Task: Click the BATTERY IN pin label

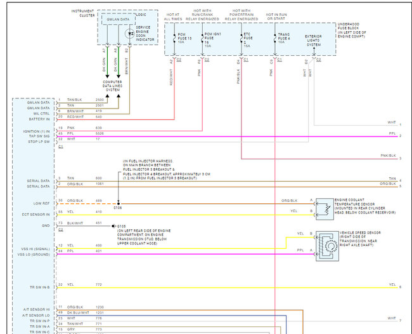Action: pyautogui.click(x=39, y=119)
